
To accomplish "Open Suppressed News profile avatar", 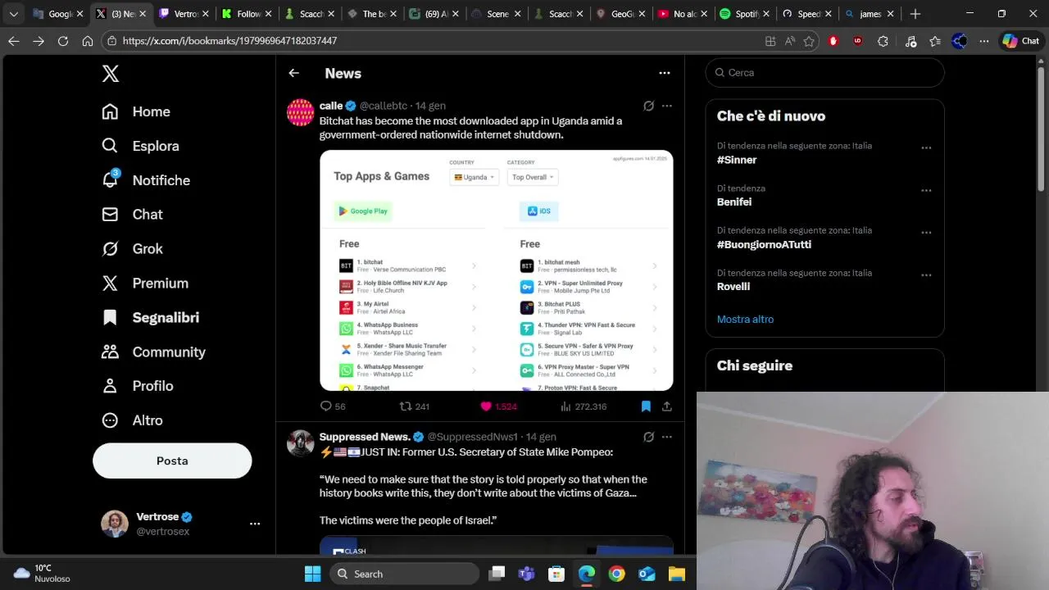I will 300,443.
